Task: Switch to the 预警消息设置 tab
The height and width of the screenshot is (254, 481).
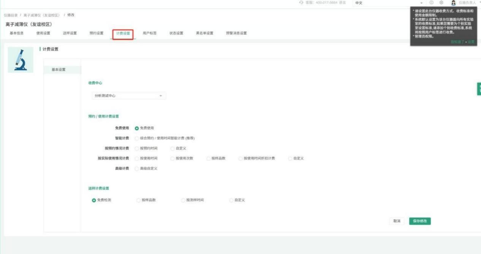Action: 236,33
